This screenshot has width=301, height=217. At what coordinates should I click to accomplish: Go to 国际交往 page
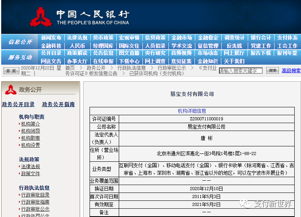pyautogui.click(x=129, y=46)
